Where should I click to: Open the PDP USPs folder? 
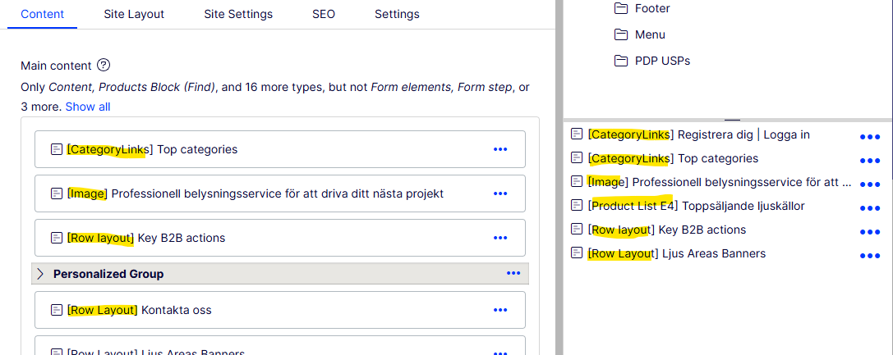(x=662, y=61)
